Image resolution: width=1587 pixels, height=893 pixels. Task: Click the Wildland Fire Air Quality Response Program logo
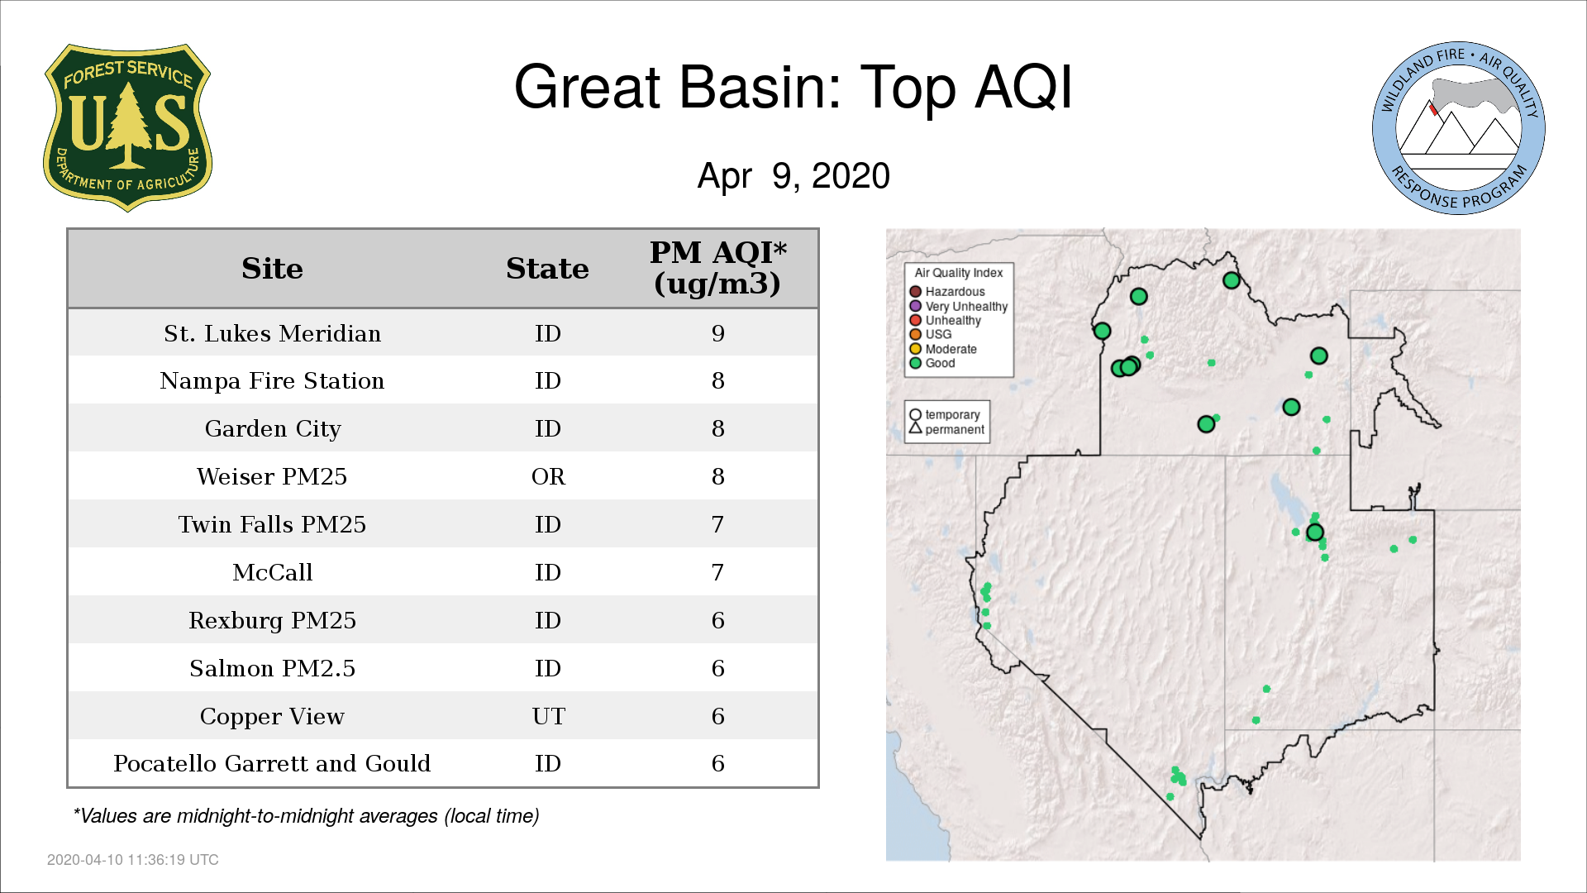point(1459,128)
